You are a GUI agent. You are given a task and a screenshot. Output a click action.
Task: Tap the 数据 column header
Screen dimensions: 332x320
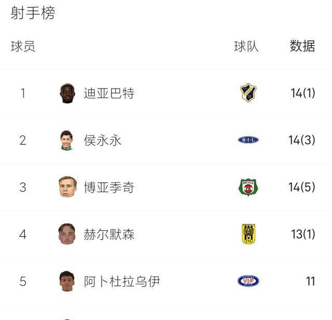[302, 46]
